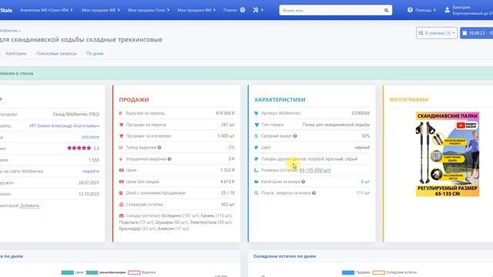Switch to the Поисковые запросы tab
Viewport: 493px width, 277px height.
56,53
